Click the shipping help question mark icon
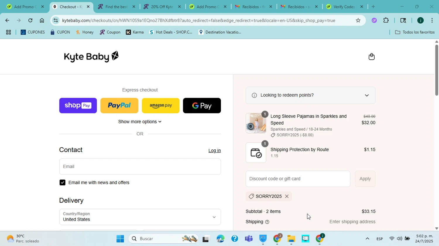This screenshot has width=439, height=246. (267, 222)
